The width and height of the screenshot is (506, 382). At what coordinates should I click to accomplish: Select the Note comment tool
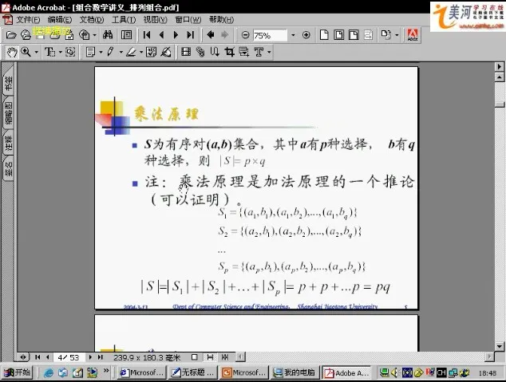[x=91, y=52]
